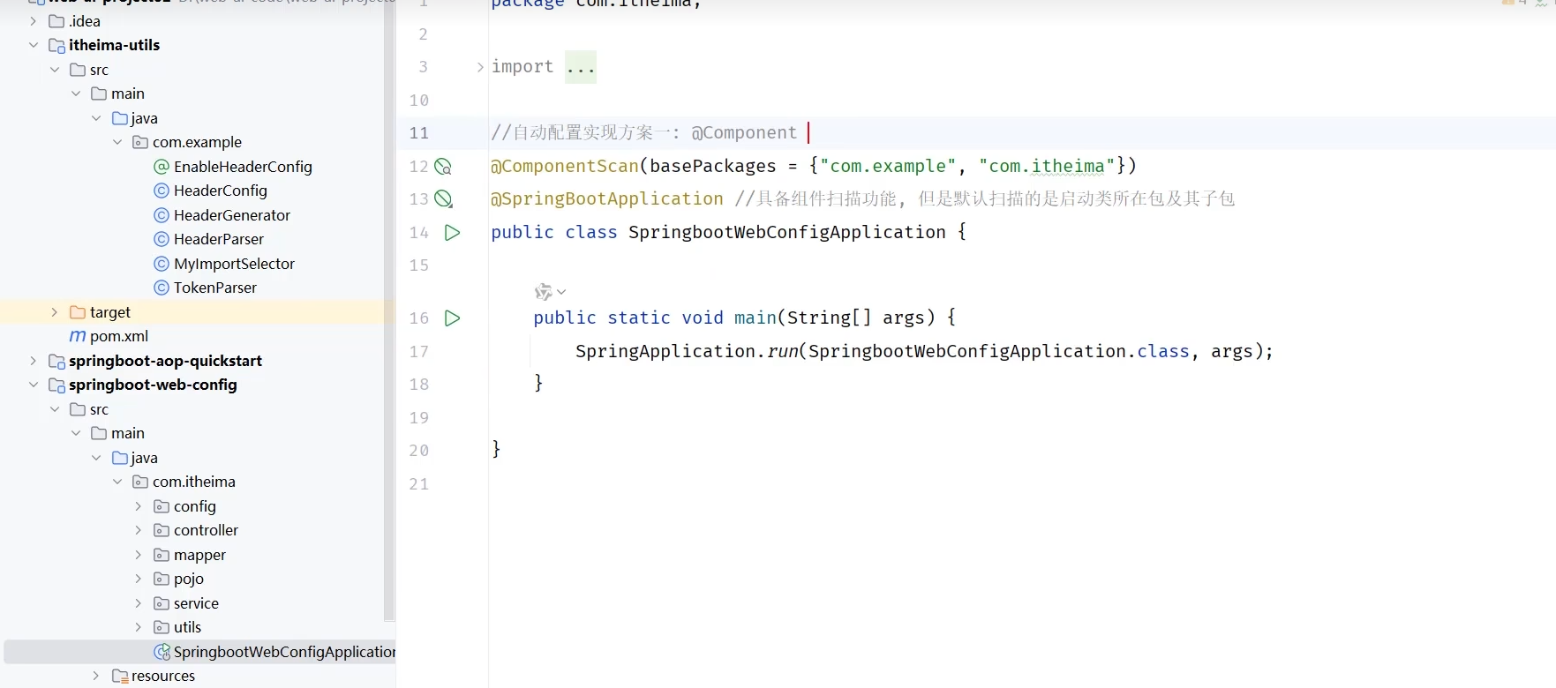Select the com.example package label
Image resolution: width=1556 pixels, height=688 pixels.
click(197, 142)
